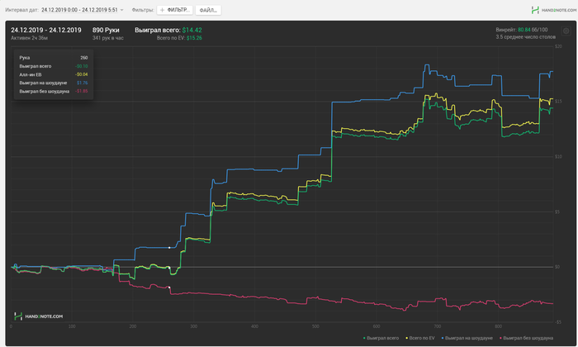The width and height of the screenshot is (578, 347).
Task: Click the tooltip row Рука 260
Action: [54, 58]
